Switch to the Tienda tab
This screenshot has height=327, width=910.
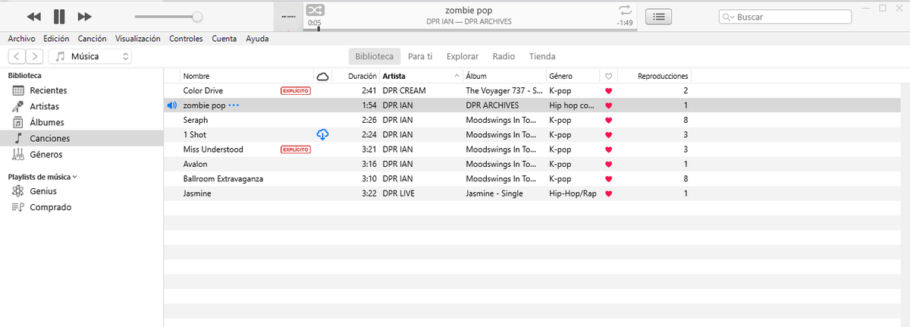coord(542,56)
